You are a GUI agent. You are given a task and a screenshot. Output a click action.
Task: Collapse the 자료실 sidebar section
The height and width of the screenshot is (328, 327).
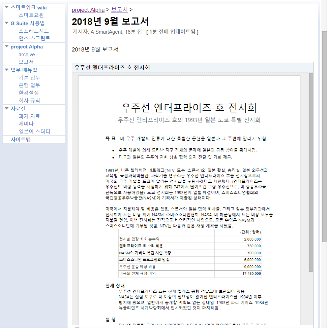pyautogui.click(x=7, y=108)
